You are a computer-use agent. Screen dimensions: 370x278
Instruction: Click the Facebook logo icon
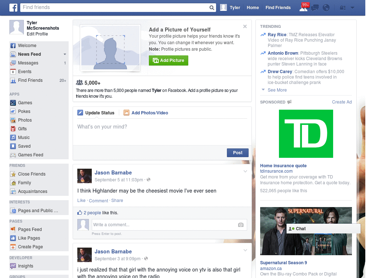(x=13, y=8)
